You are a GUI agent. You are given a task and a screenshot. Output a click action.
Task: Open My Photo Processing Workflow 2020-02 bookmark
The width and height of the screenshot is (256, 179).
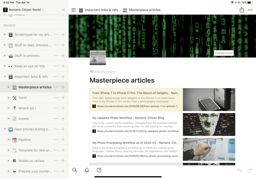pos(136,149)
